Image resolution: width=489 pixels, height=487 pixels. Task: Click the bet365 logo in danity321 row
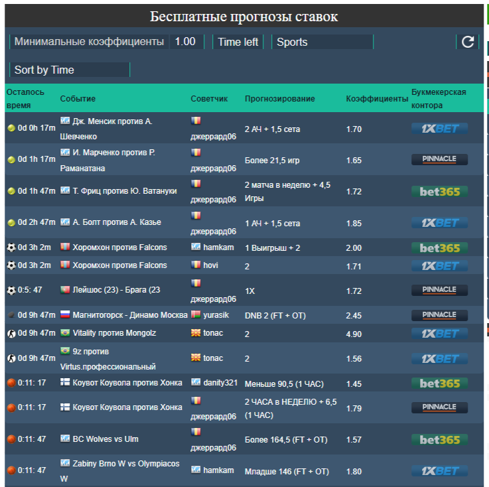[439, 383]
